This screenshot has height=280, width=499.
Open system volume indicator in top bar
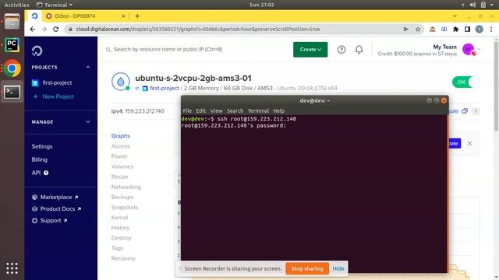tap(473, 5)
